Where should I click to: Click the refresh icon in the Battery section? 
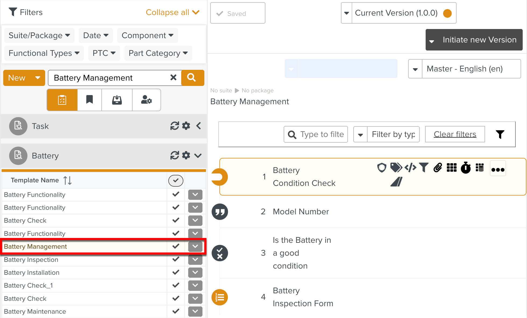point(175,156)
